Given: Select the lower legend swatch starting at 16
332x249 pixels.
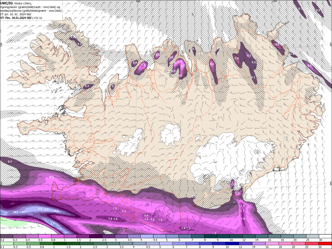Looking at the screenshot, I should pyautogui.click(x=272, y=243).
